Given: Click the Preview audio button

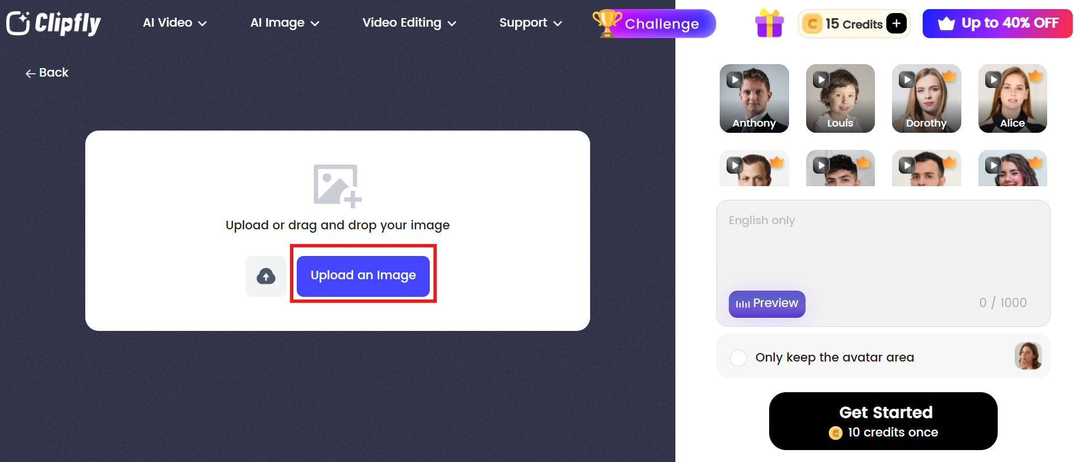Looking at the screenshot, I should (767, 304).
